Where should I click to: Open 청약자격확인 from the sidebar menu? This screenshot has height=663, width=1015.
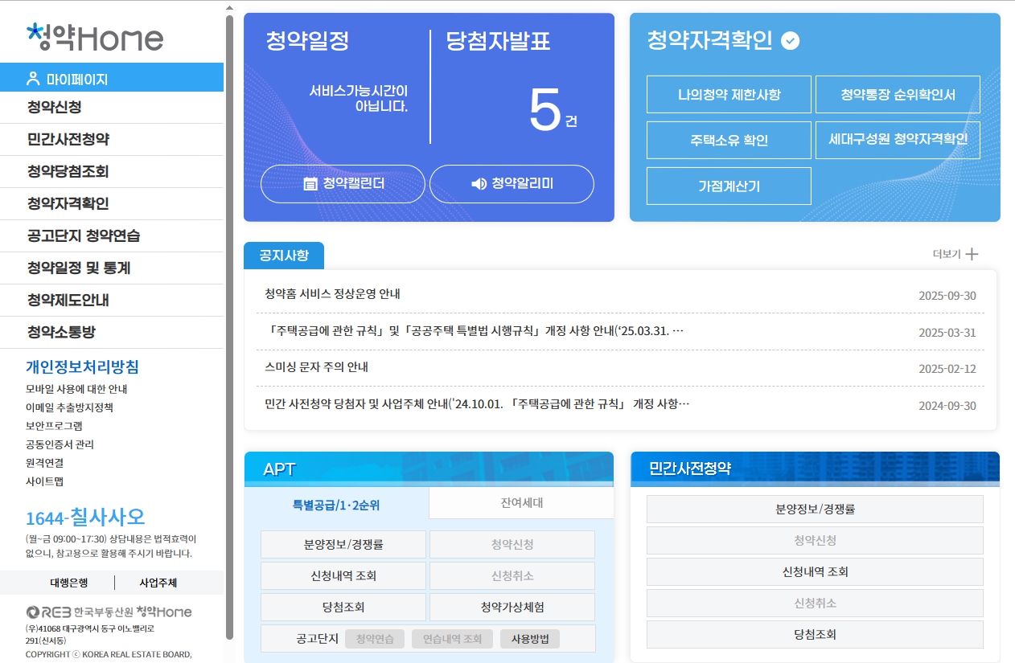pos(112,204)
